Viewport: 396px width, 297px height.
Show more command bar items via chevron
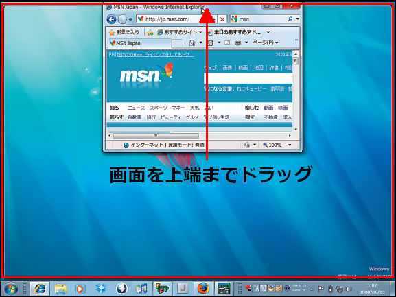click(296, 40)
